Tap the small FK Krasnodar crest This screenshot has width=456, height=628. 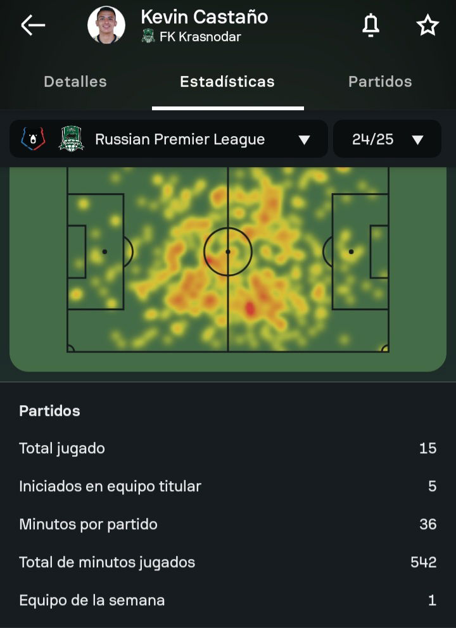click(x=148, y=37)
